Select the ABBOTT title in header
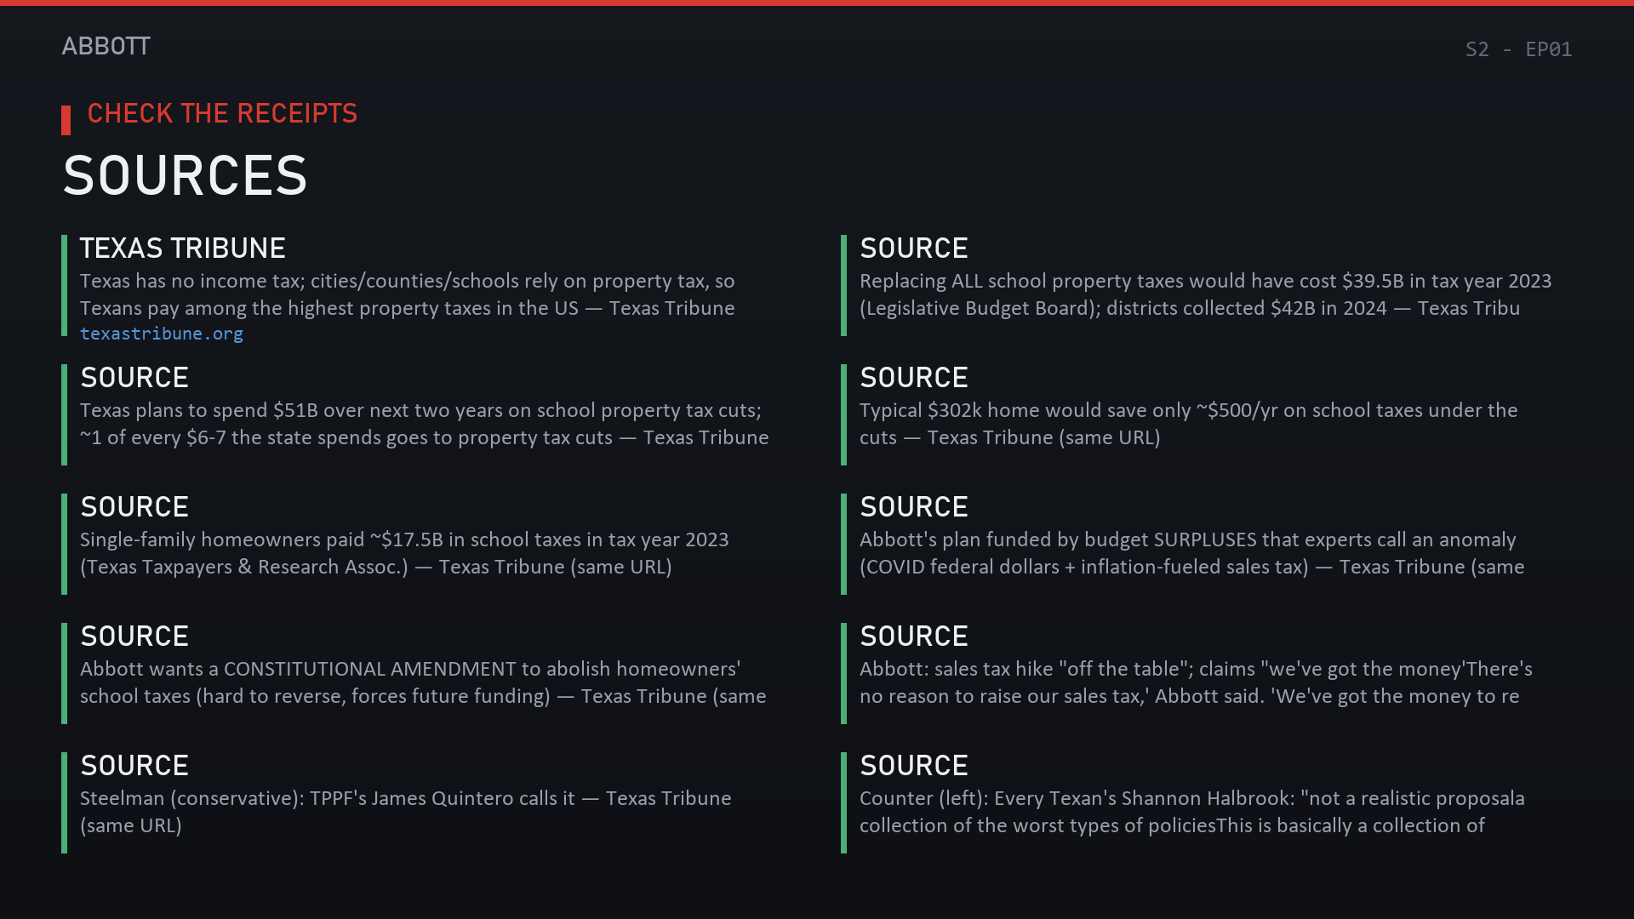Image resolution: width=1634 pixels, height=919 pixels. point(106,46)
